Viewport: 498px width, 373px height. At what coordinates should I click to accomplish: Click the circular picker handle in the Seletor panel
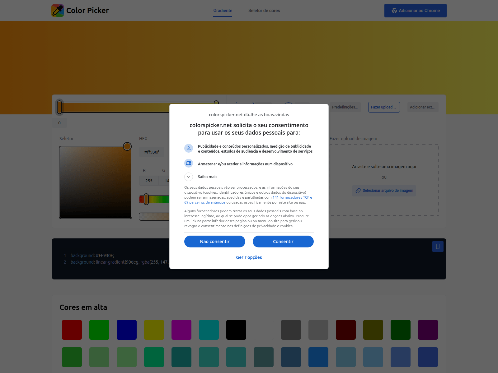click(127, 146)
